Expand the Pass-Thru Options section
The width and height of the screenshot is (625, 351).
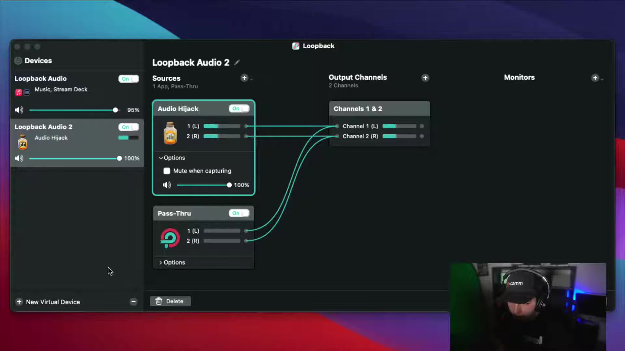(161, 263)
